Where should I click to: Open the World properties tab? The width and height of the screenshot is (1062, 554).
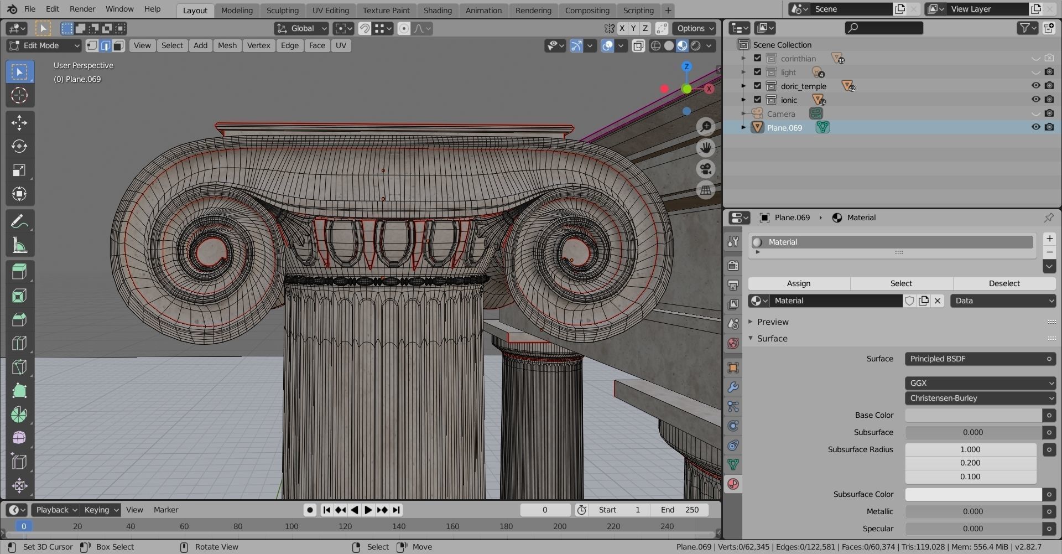click(x=733, y=343)
